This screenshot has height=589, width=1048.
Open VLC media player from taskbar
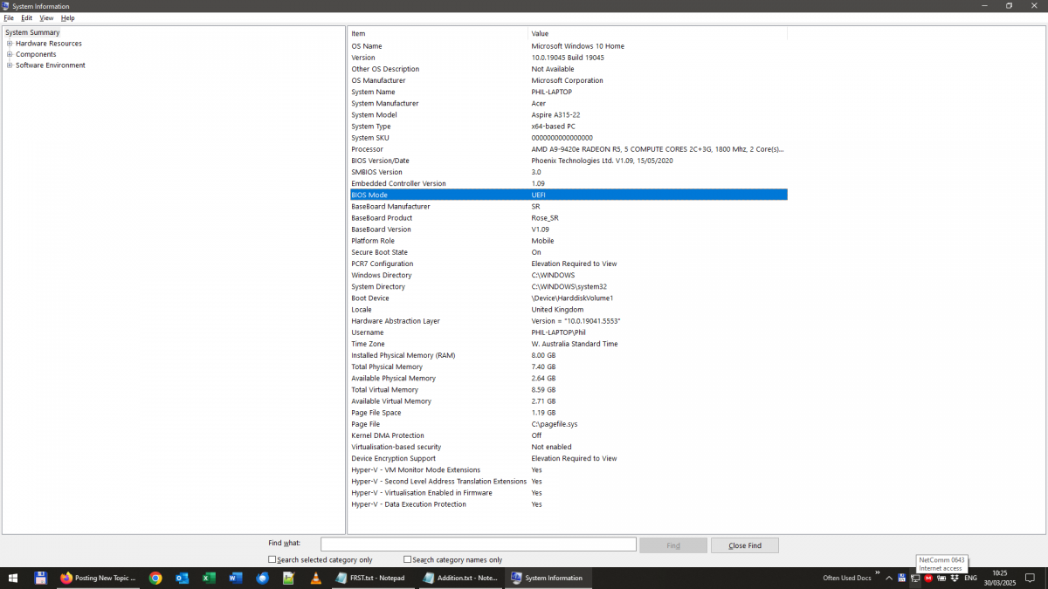315,578
